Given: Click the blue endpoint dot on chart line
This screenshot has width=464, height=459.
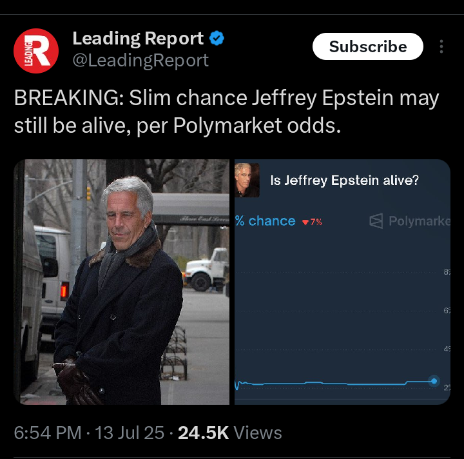Looking at the screenshot, I should 434,381.
